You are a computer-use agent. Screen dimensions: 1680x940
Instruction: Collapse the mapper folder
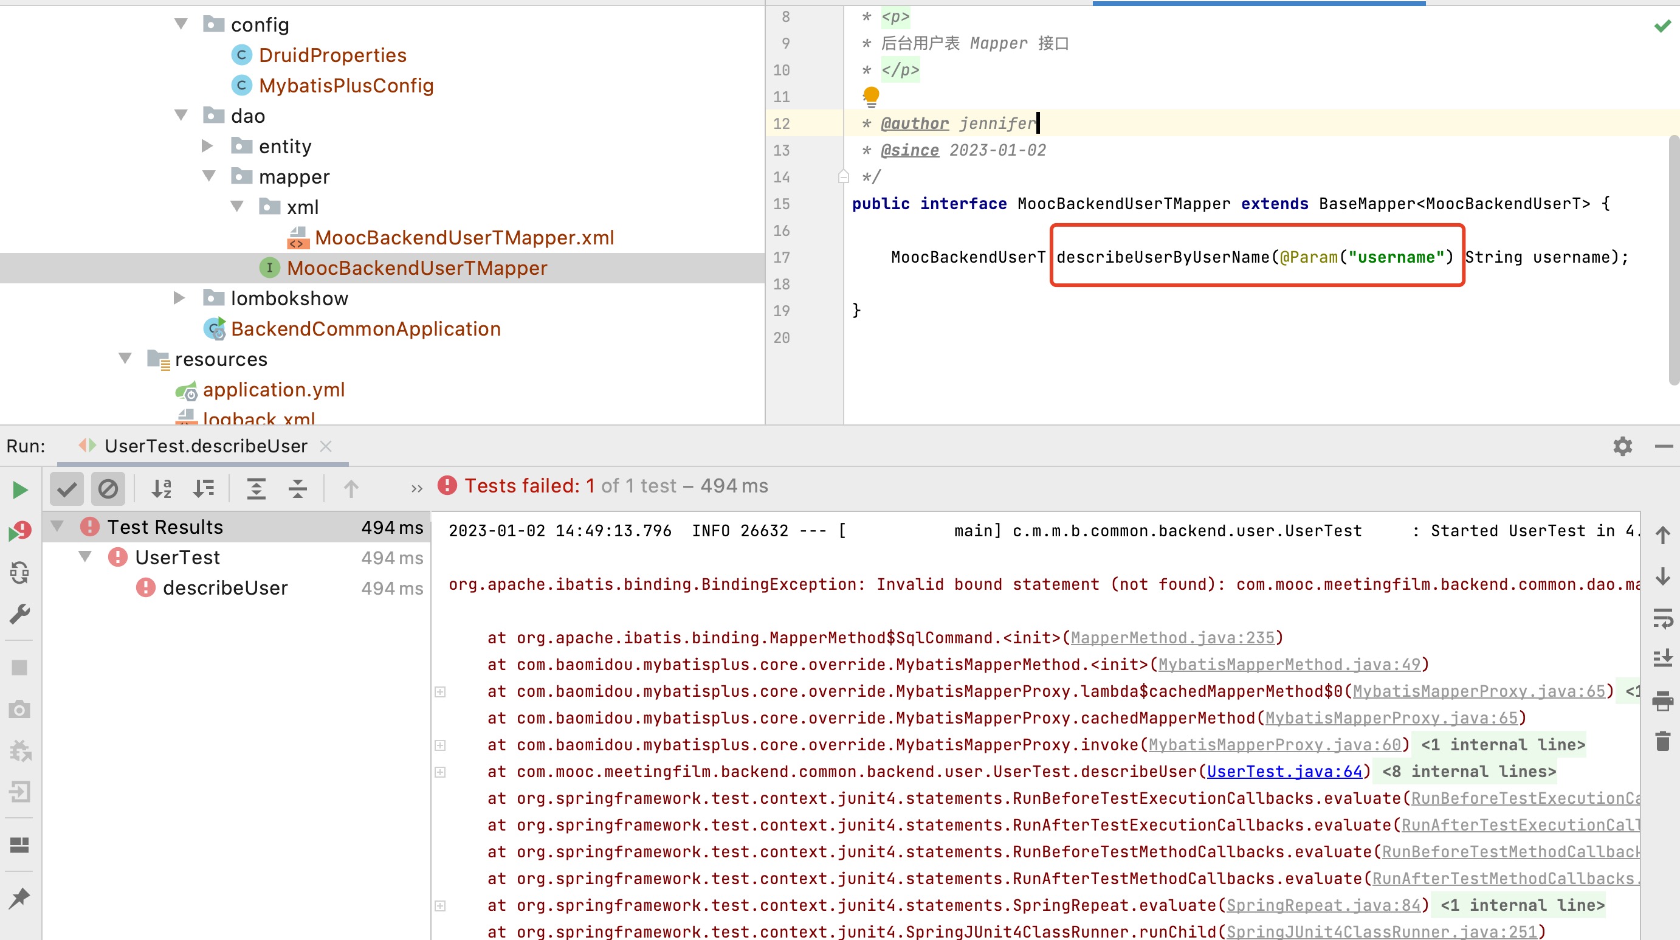[208, 176]
